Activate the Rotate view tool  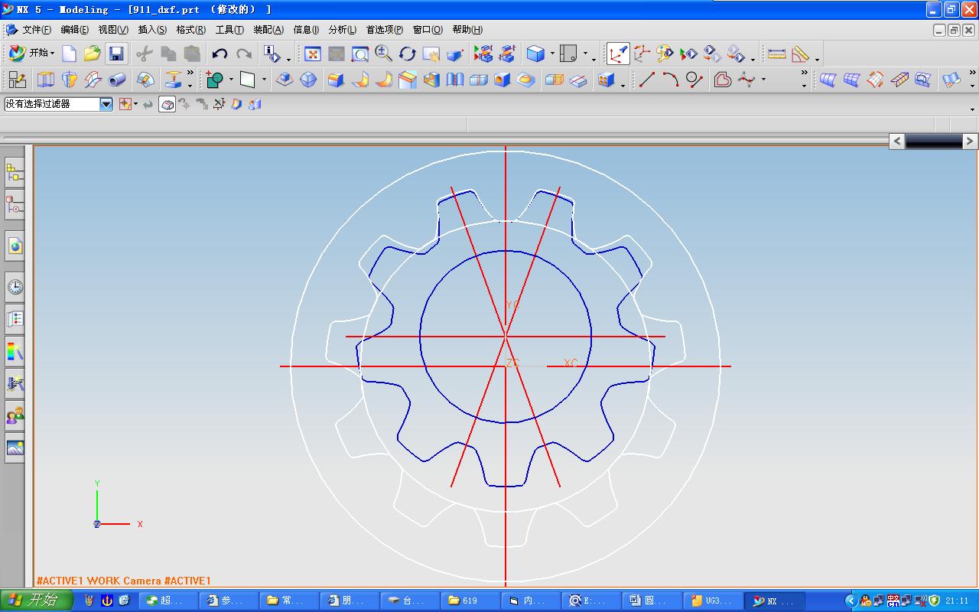point(408,54)
